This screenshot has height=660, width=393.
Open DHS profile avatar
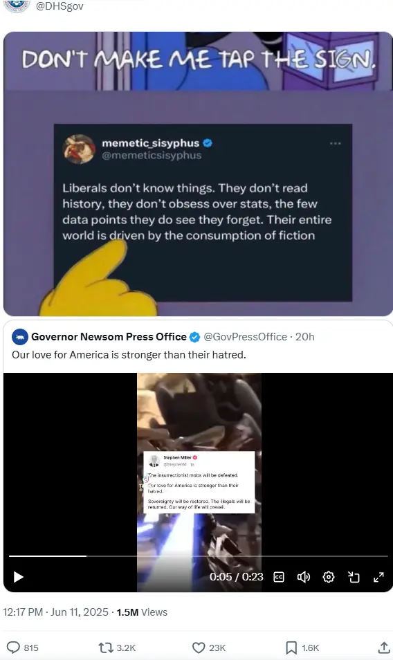pyautogui.click(x=17, y=6)
